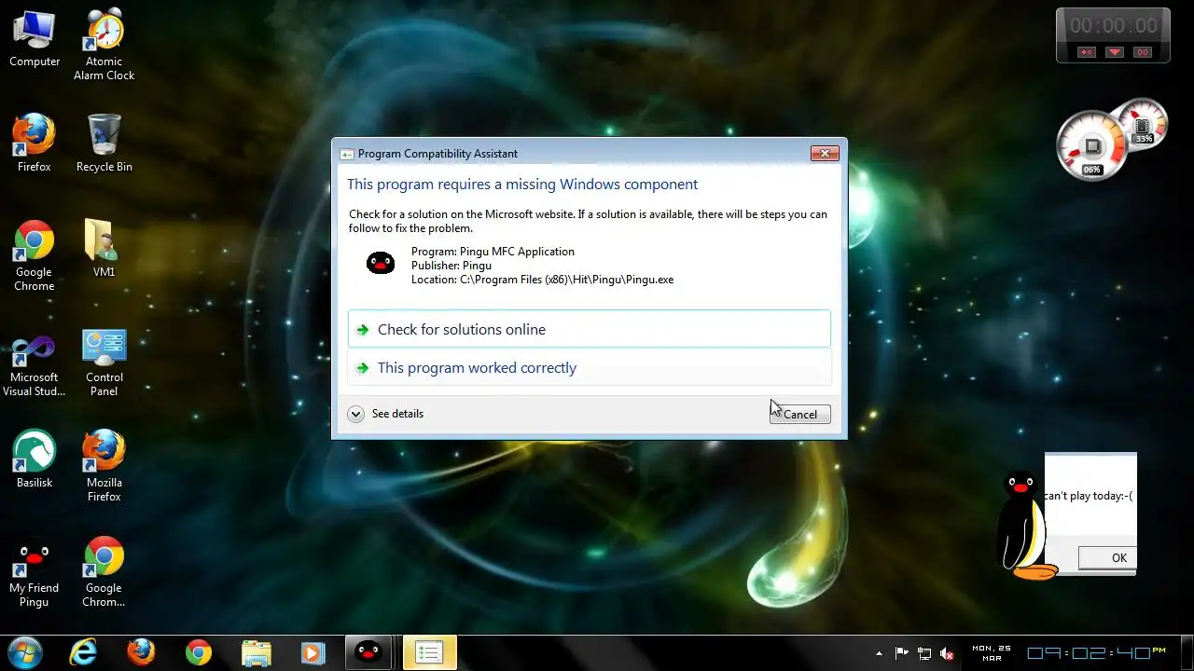The image size is (1194, 671).
Task: Click the timer gadget 00:00:00 display
Action: [1113, 26]
